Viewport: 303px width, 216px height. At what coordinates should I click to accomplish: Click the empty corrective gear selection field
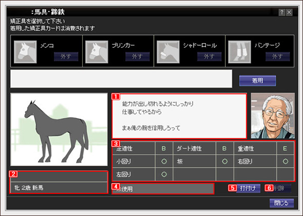(121, 79)
